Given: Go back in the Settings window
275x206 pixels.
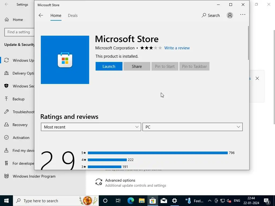Looking at the screenshot, I should click(6, 4).
